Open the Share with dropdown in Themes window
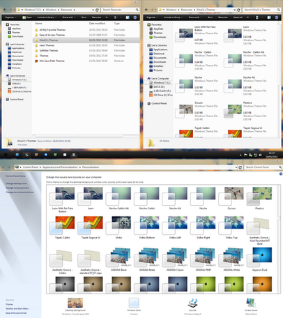The width and height of the screenshot is (283, 318). [x=195, y=17]
